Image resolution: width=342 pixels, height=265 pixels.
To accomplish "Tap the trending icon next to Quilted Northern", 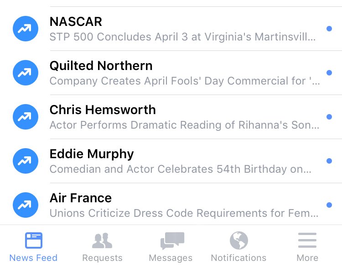I will pos(25,73).
